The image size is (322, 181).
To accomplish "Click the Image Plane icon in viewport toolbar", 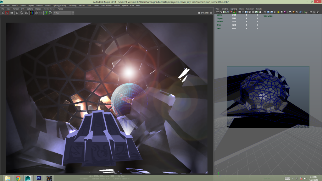I will (x=228, y=12).
